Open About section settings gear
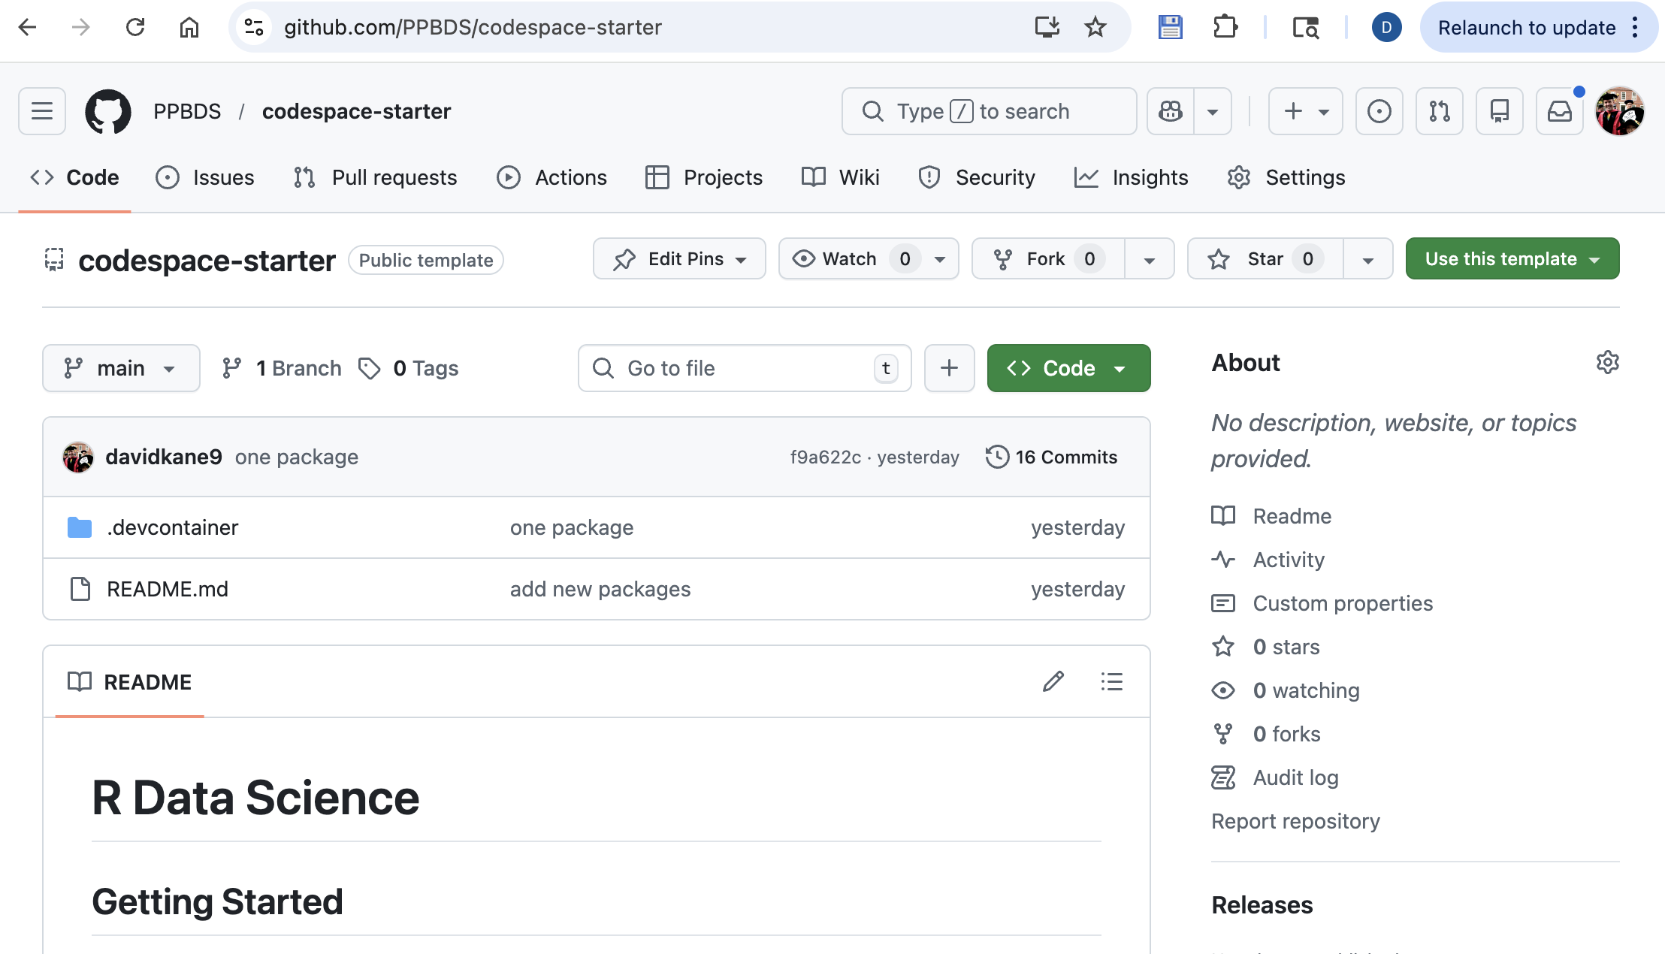Image resolution: width=1665 pixels, height=954 pixels. pyautogui.click(x=1607, y=363)
